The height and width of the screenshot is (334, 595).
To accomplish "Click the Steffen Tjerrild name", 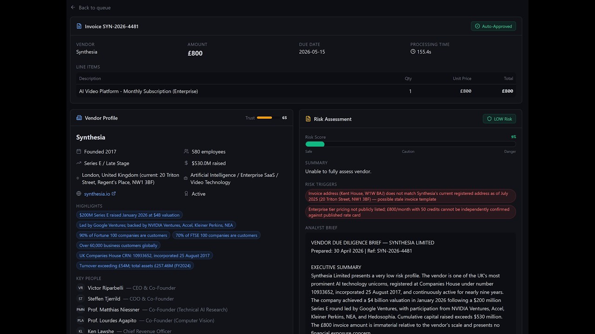I will point(104,299).
